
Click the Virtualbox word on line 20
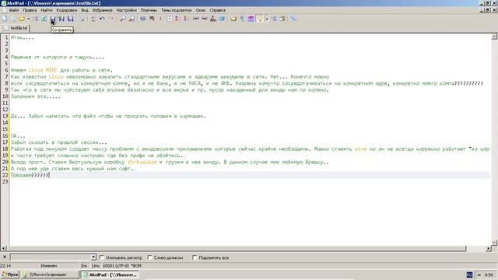click(142, 162)
